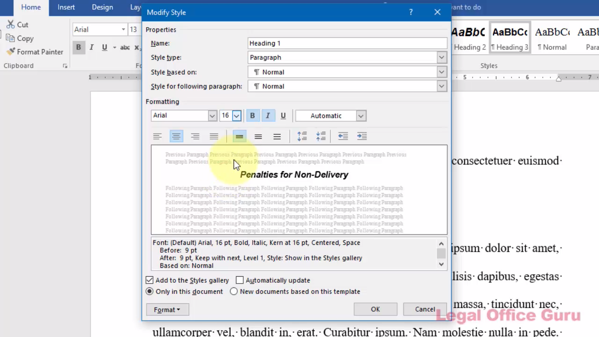Screen dimensions: 599x337
Task: Align right in dialog formatting row
Action: [195, 136]
